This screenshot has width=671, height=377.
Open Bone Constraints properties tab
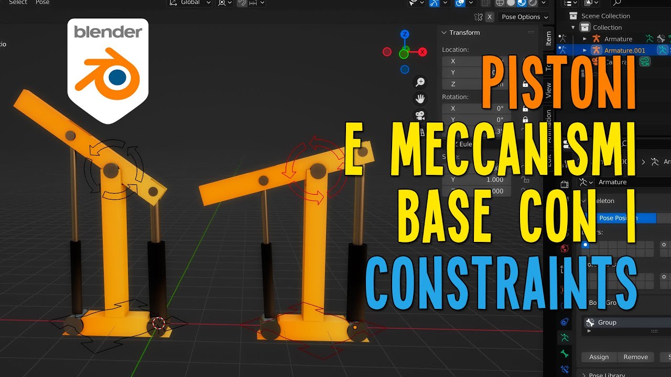564,369
